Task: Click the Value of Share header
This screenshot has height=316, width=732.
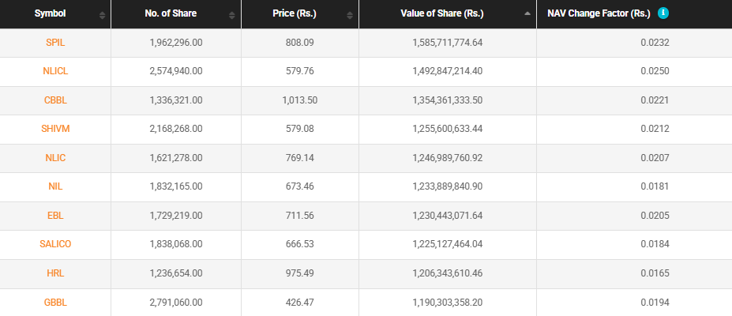Action: [444, 14]
